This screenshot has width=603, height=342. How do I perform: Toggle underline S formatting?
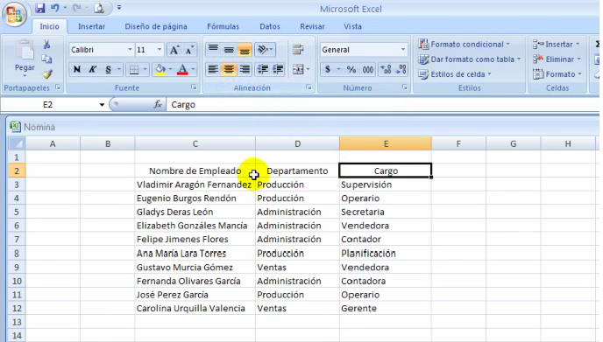[108, 69]
